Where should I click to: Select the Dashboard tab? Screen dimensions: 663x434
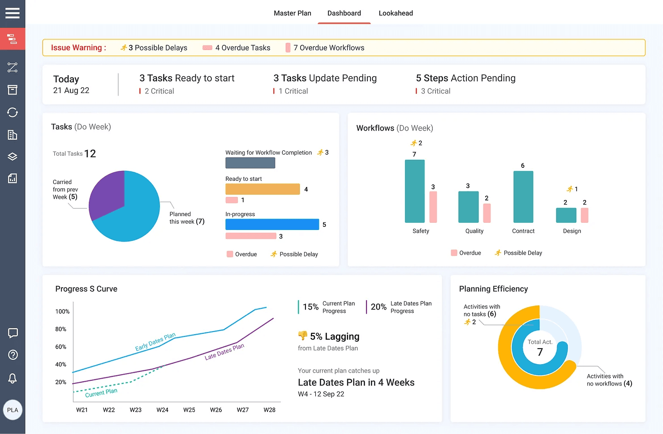(x=344, y=13)
